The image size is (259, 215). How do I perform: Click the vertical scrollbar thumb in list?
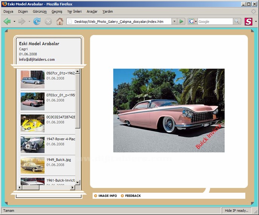[x=77, y=101]
